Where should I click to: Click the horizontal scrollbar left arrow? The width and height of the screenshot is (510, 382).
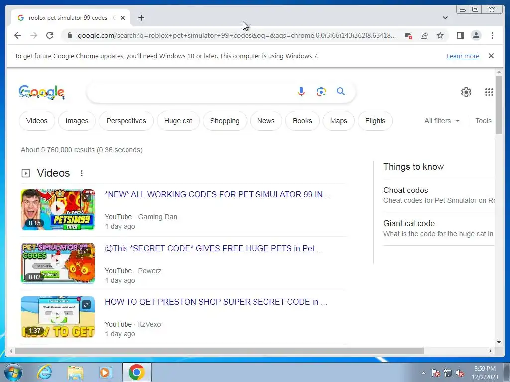[11, 351]
